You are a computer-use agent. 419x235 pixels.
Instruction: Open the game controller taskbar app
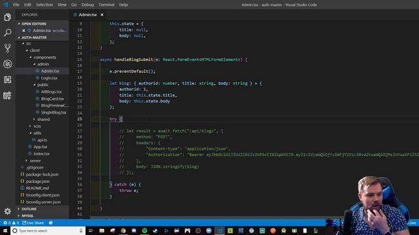[x=187, y=230]
